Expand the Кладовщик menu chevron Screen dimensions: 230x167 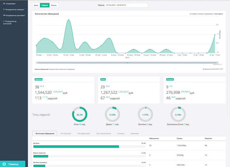click(x=25, y=3)
